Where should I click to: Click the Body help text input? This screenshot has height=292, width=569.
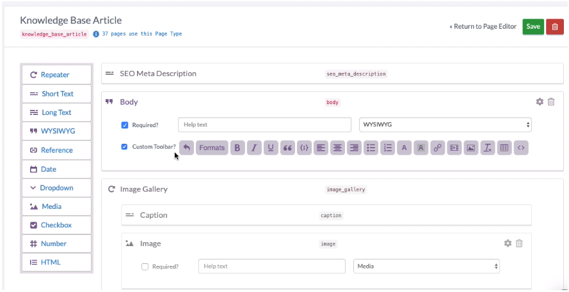click(264, 125)
